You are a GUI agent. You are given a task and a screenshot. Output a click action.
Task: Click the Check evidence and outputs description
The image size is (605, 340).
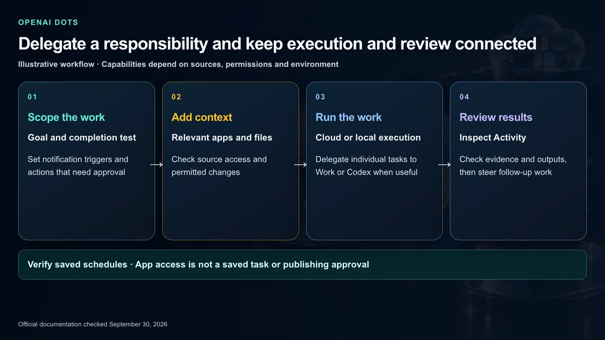(x=513, y=166)
